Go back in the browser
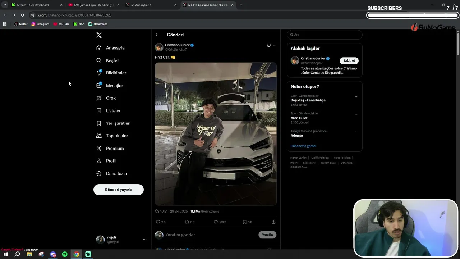The image size is (460, 259). click(5, 15)
